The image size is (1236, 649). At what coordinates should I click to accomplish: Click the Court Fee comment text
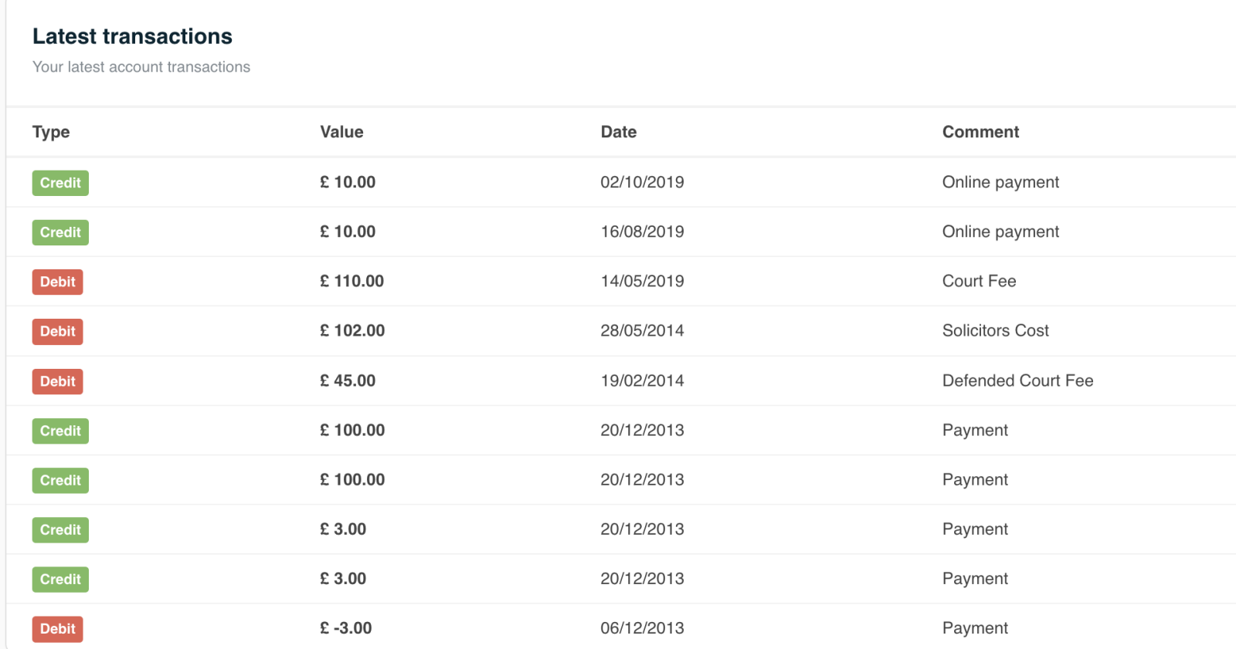(979, 281)
